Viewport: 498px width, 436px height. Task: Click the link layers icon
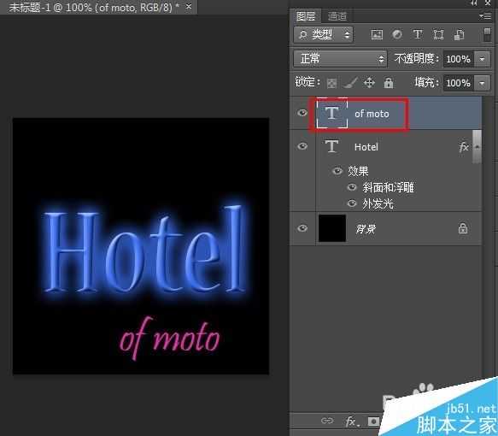[x=327, y=421]
